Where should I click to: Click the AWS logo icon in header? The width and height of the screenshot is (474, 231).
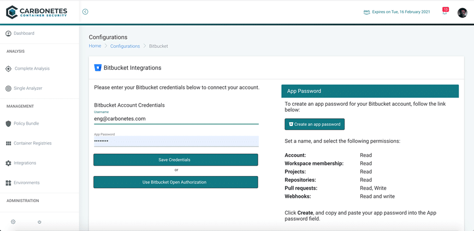(x=366, y=12)
